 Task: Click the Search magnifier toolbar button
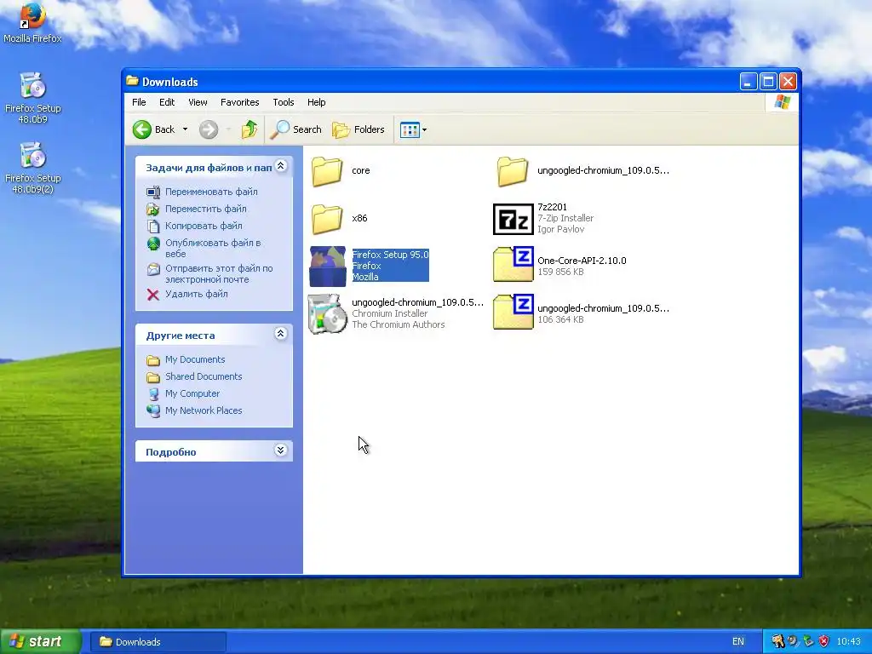tap(295, 129)
